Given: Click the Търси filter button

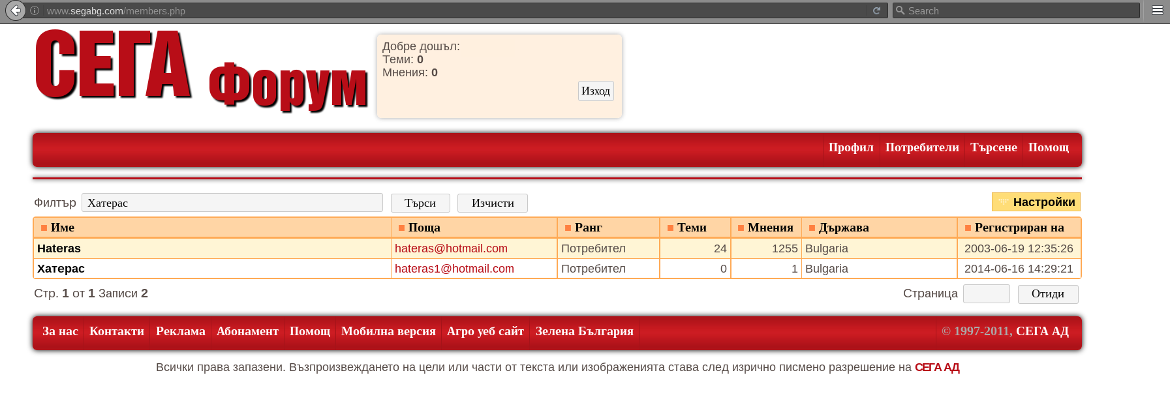Looking at the screenshot, I should point(420,203).
